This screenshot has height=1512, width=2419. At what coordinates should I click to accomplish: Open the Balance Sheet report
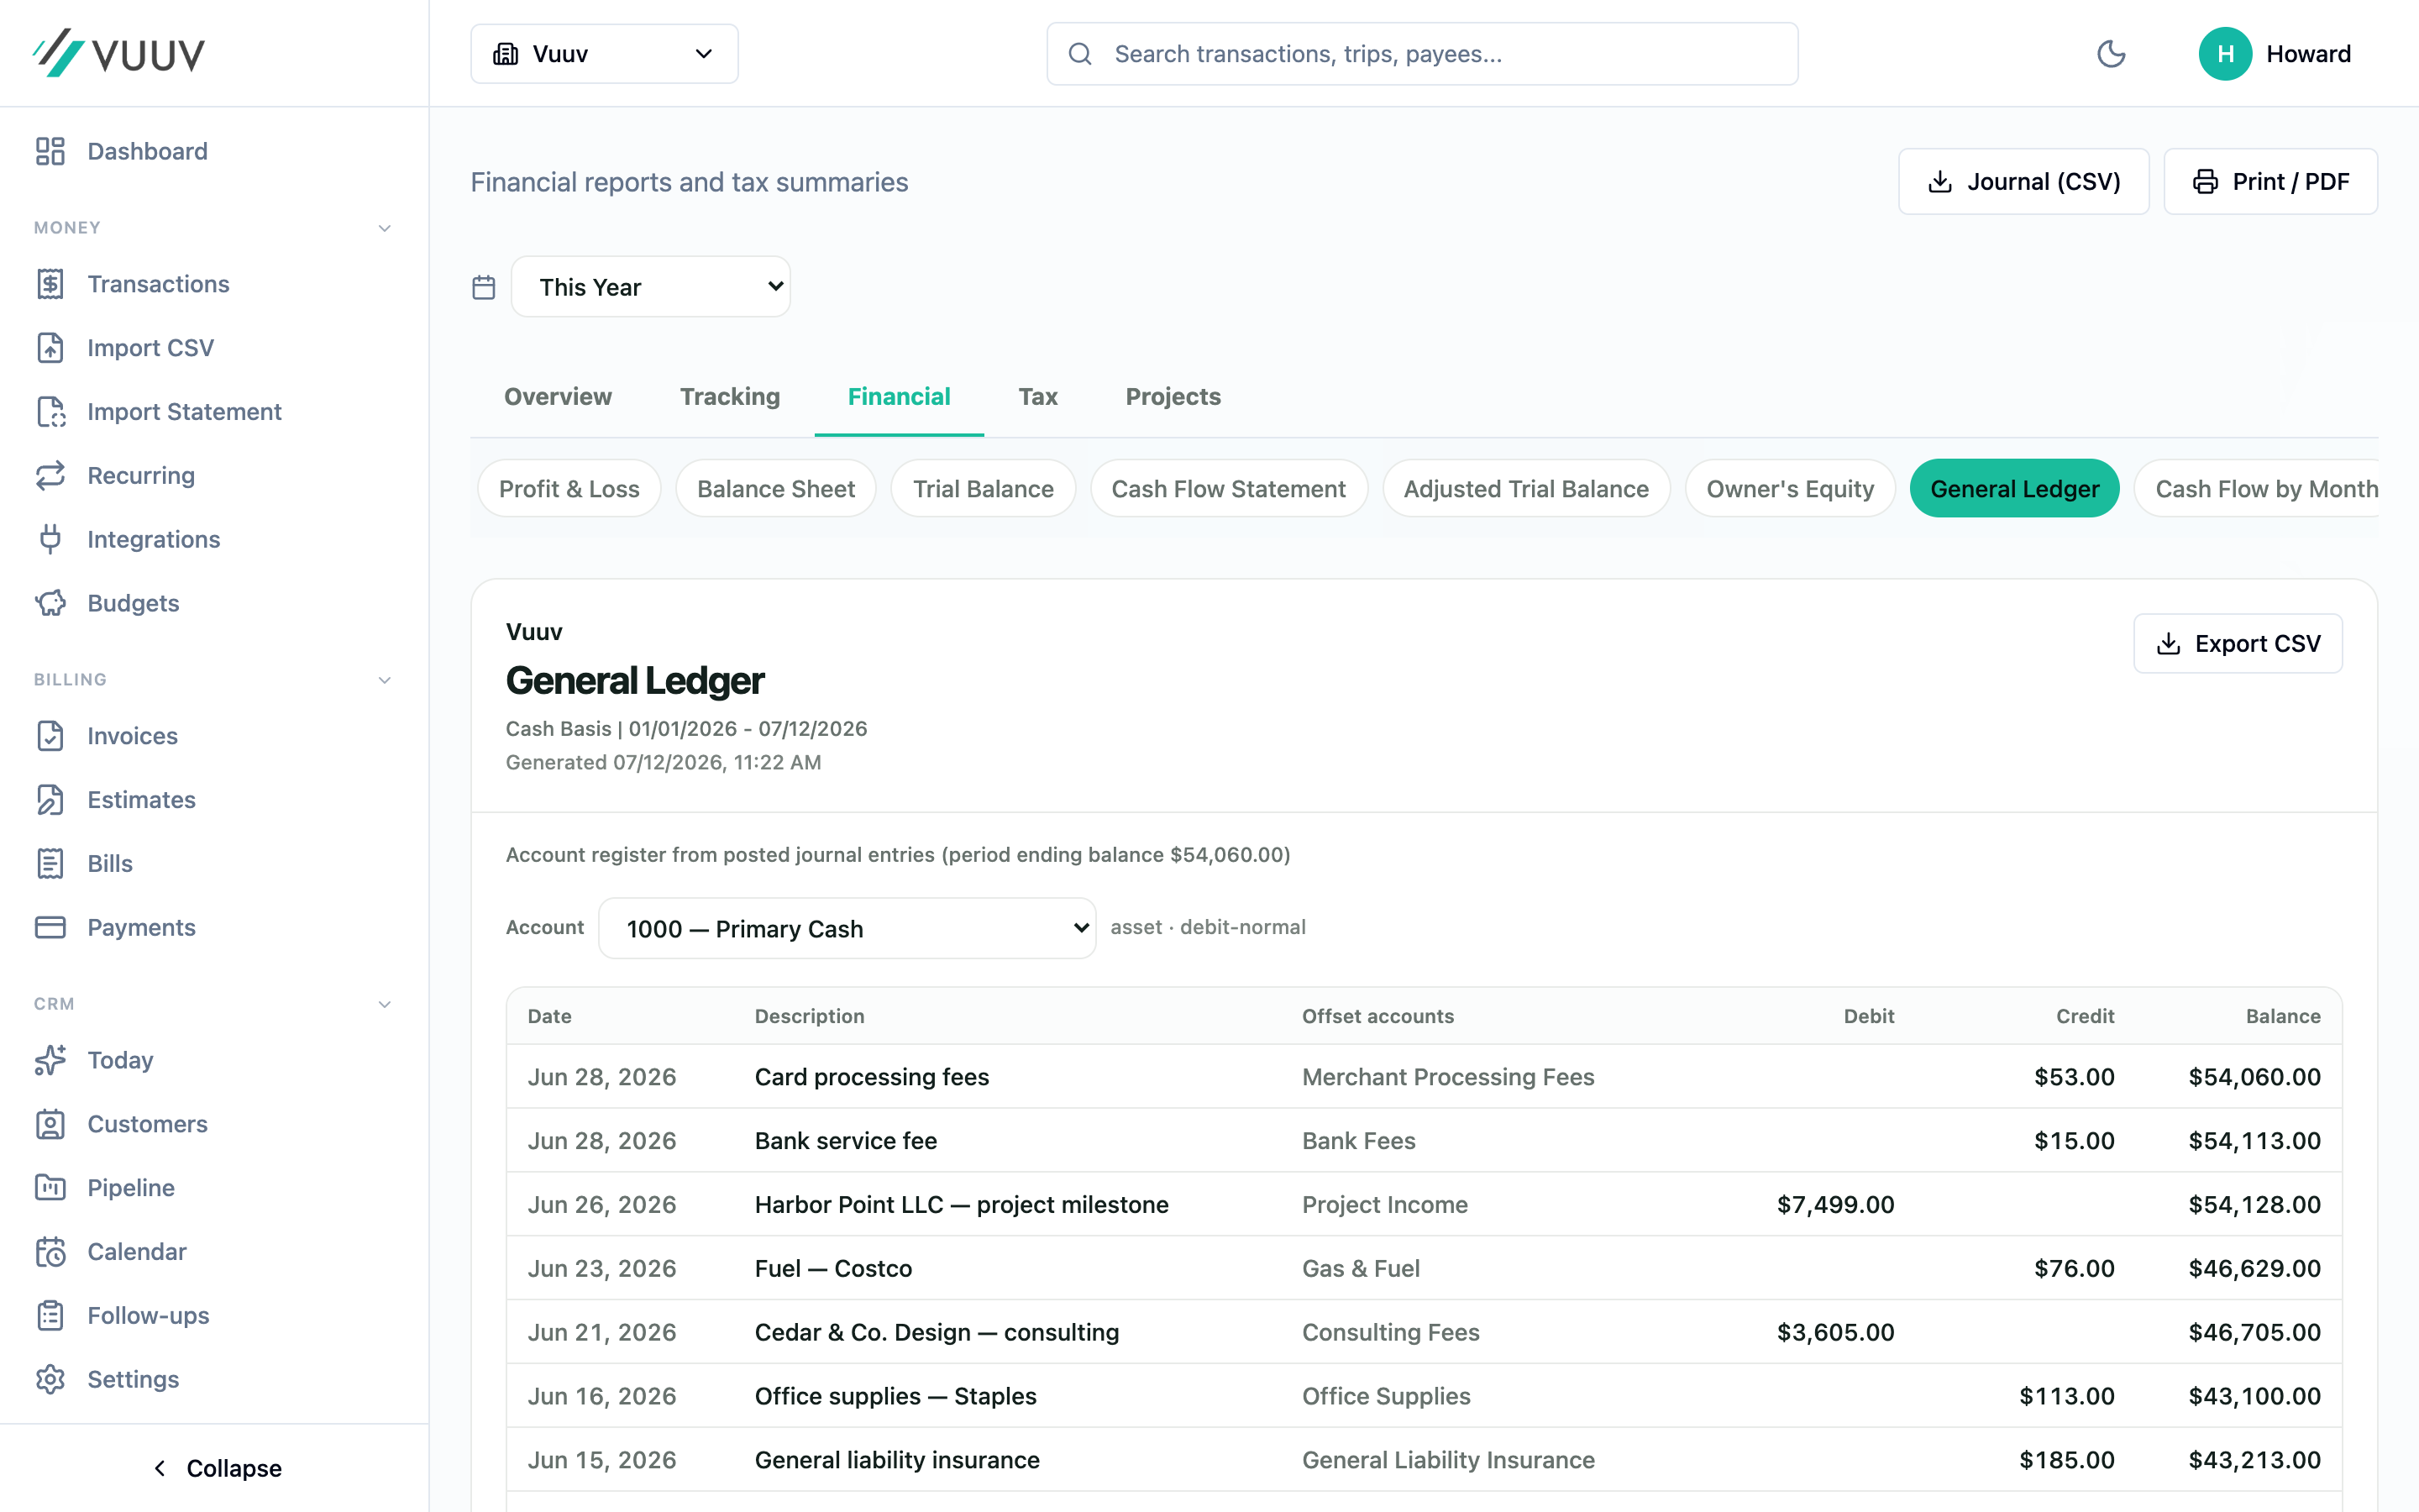[x=776, y=488]
